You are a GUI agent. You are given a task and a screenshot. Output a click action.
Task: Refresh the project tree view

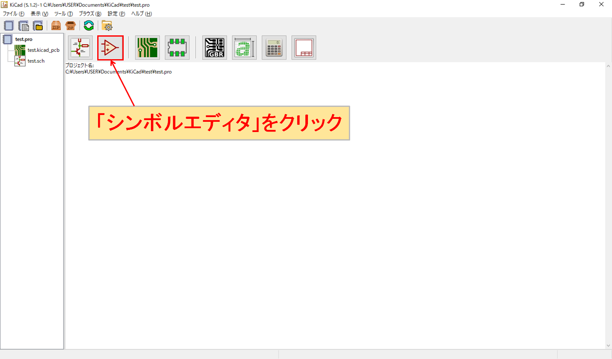[88, 26]
